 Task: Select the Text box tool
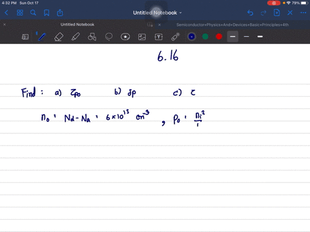[x=159, y=37]
